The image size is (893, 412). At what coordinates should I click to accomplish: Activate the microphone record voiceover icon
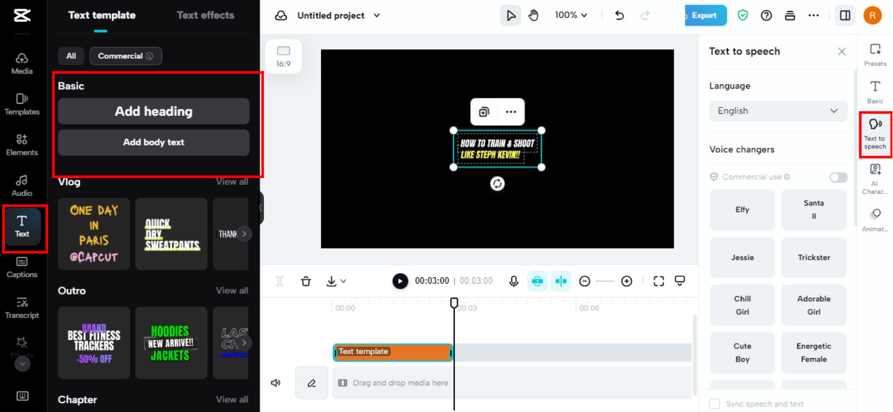tap(513, 281)
